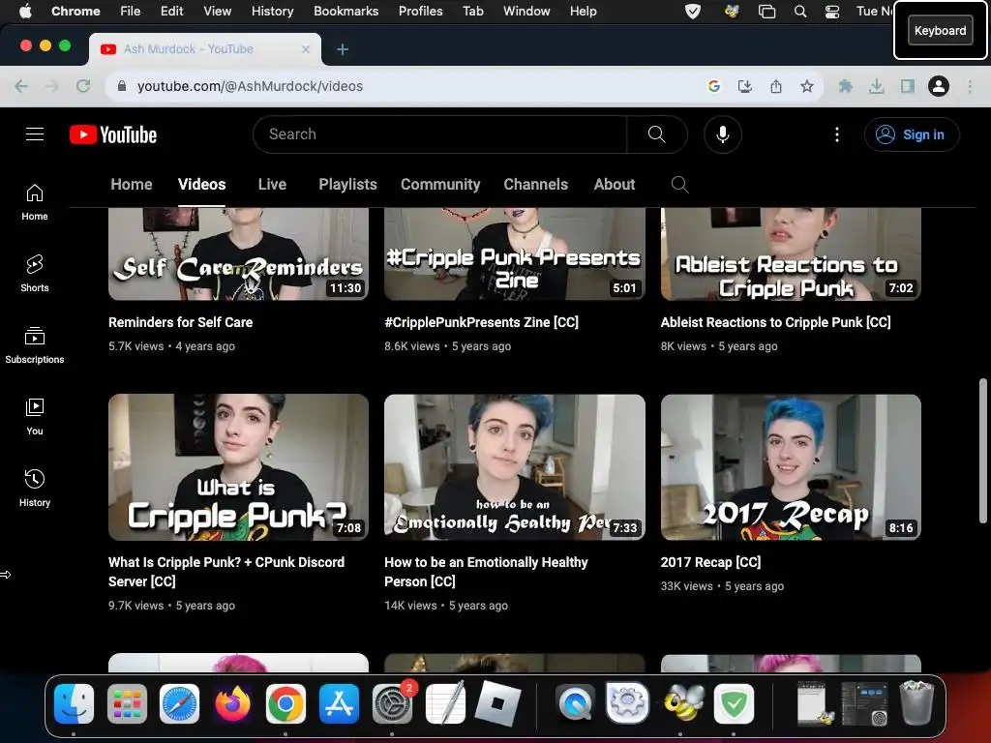This screenshot has width=991, height=743.
Task: Open 2017 Recap [CC] video title
Action: 710,562
